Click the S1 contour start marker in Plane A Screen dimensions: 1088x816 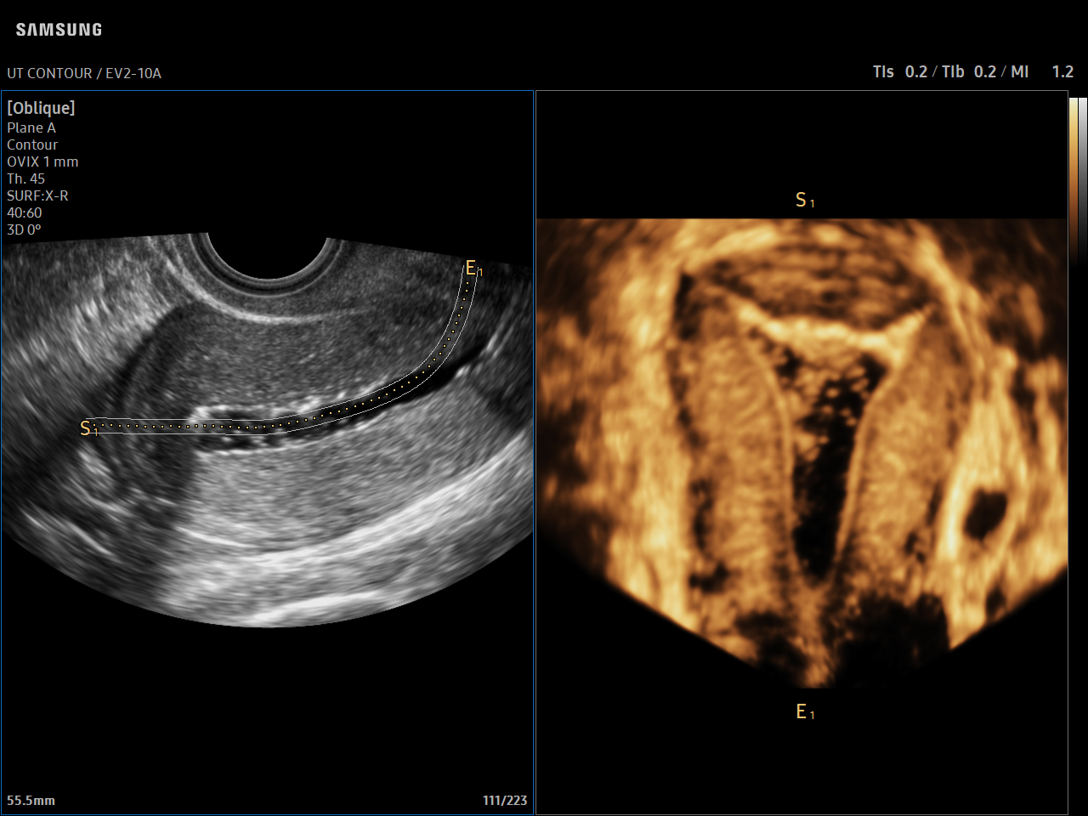pos(88,428)
